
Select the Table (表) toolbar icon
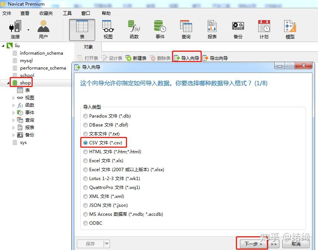[82, 30]
